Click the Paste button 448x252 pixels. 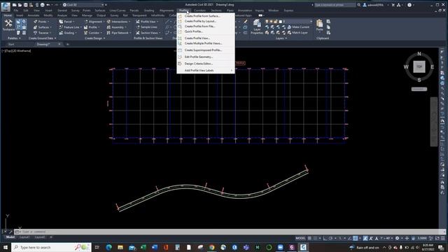point(319,26)
